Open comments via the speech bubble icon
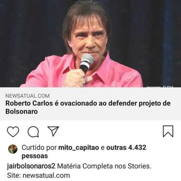Image resolution: width=181 pixels, height=181 pixels. coord(33,132)
